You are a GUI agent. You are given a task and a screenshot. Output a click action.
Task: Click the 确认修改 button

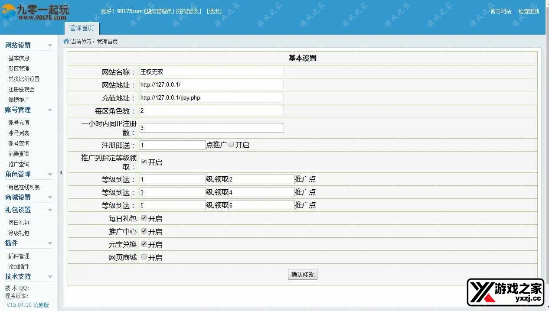pyautogui.click(x=303, y=274)
